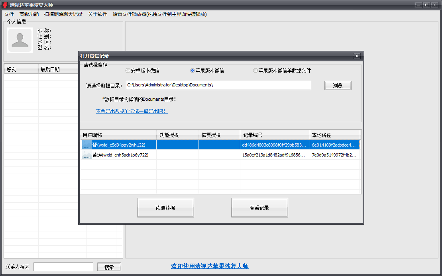Viewport: 442px width, 276px height.
Task: Select 安卓版本微信 radio option
Action: tap(143, 70)
